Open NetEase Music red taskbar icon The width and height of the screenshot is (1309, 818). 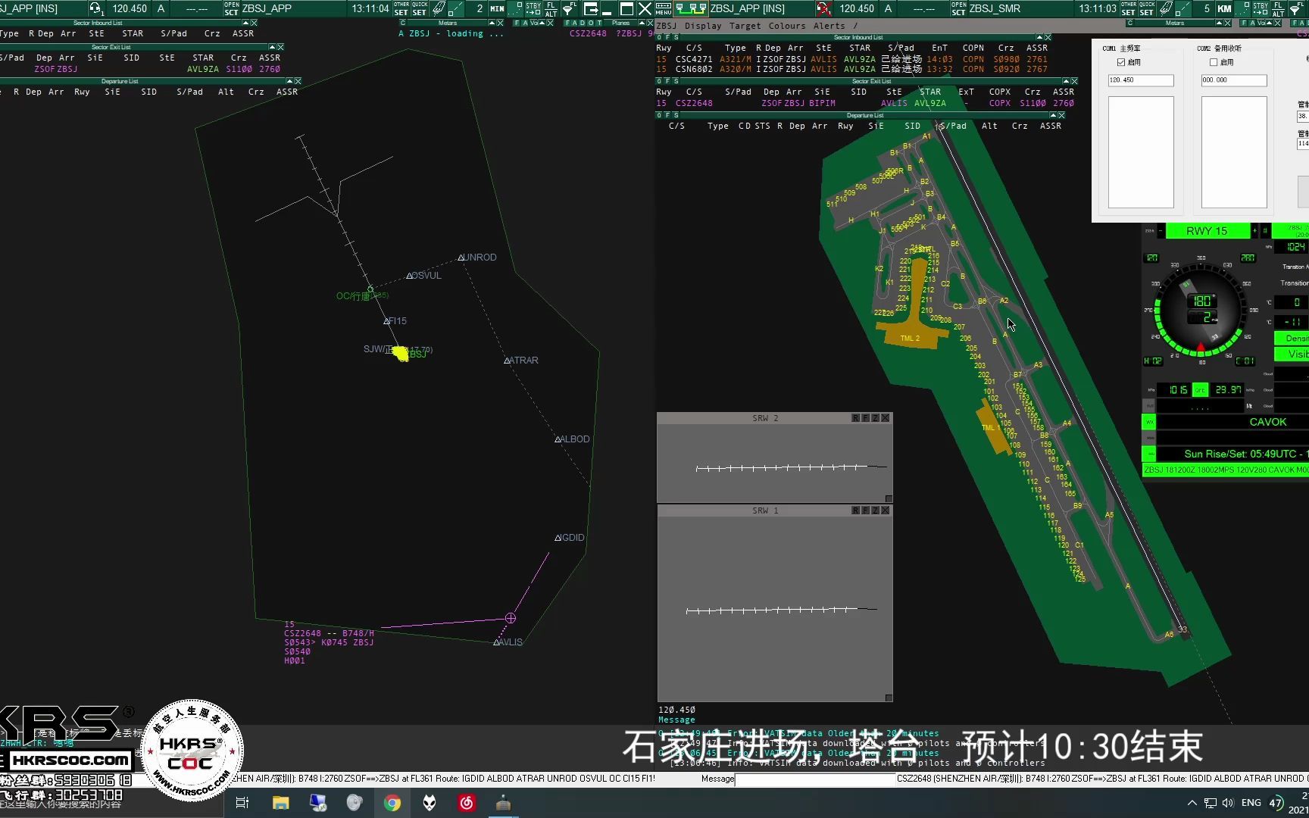(467, 803)
